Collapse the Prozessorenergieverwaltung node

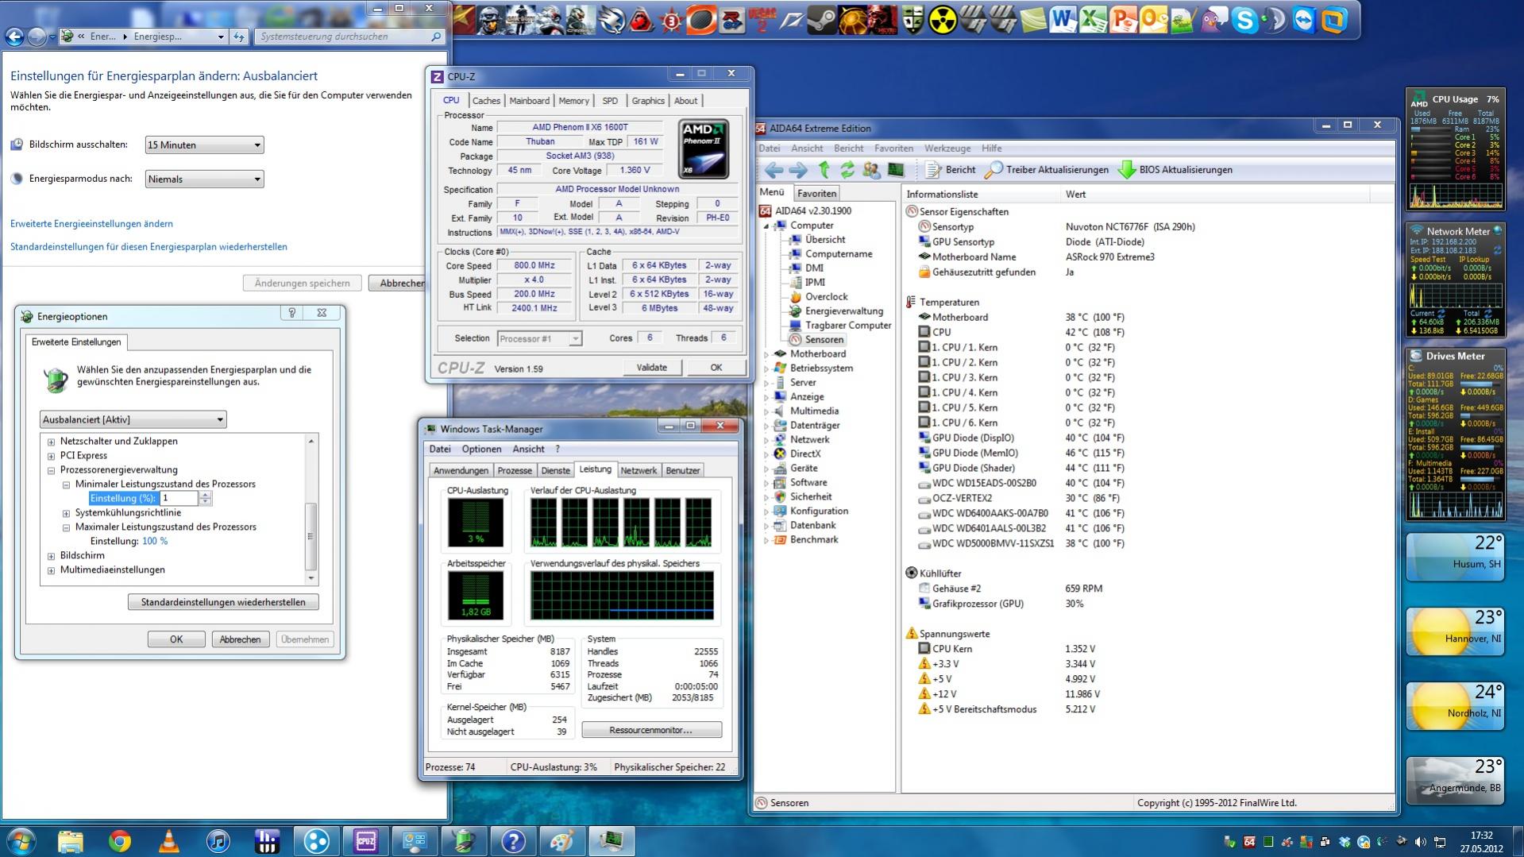point(51,470)
